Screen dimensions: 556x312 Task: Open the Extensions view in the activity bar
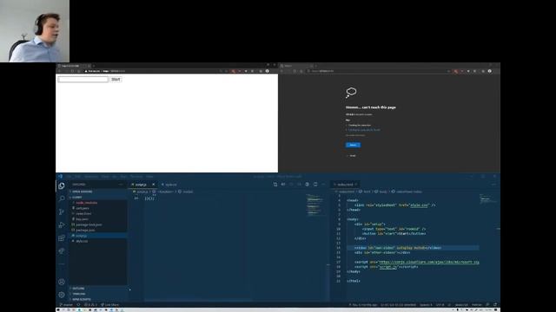pyautogui.click(x=62, y=237)
